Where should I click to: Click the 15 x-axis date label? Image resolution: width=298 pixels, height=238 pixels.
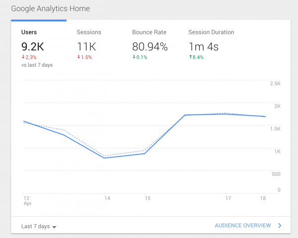pos(148,198)
